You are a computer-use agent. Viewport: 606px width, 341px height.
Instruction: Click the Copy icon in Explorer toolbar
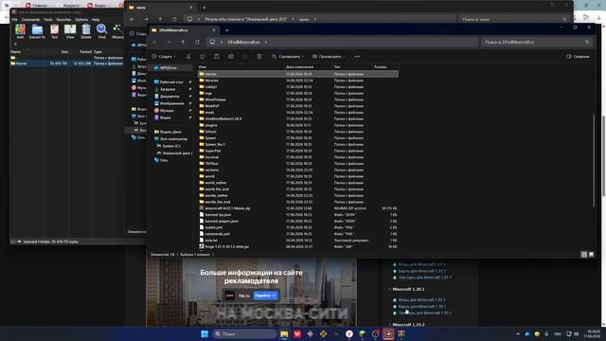tap(203, 57)
